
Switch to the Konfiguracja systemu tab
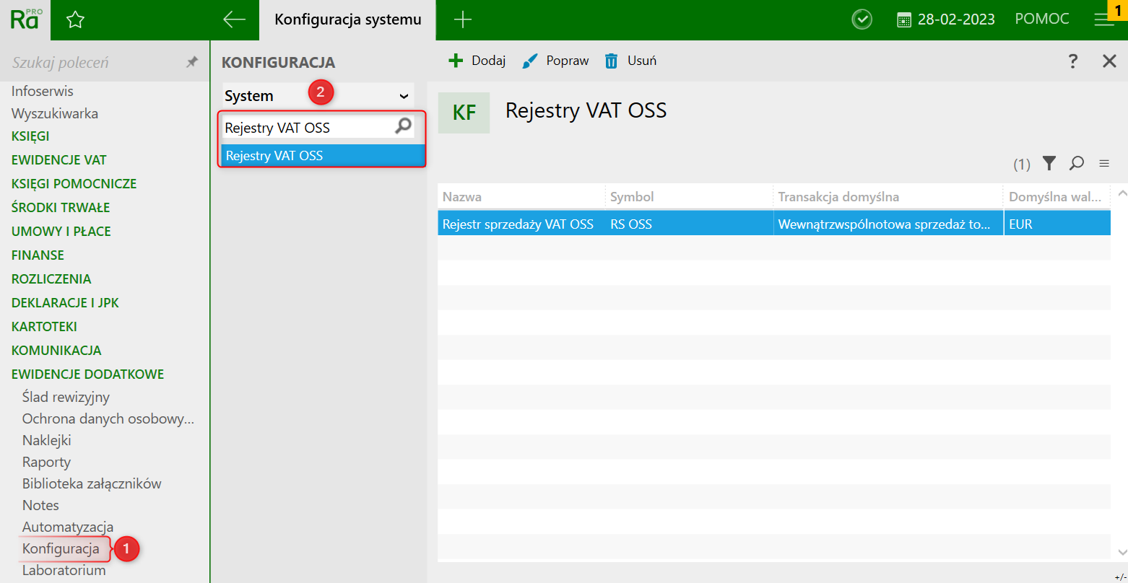348,20
